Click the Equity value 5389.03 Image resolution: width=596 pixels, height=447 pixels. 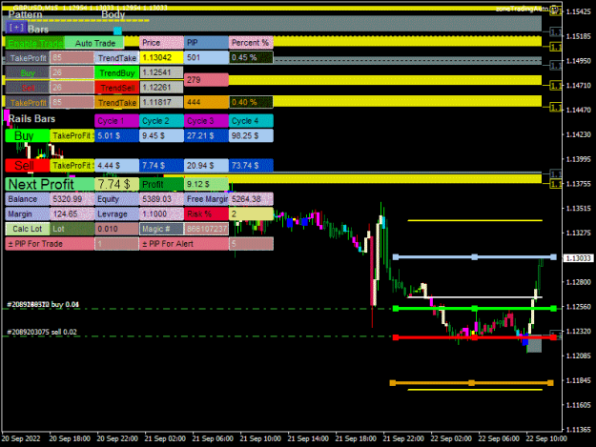pos(161,199)
